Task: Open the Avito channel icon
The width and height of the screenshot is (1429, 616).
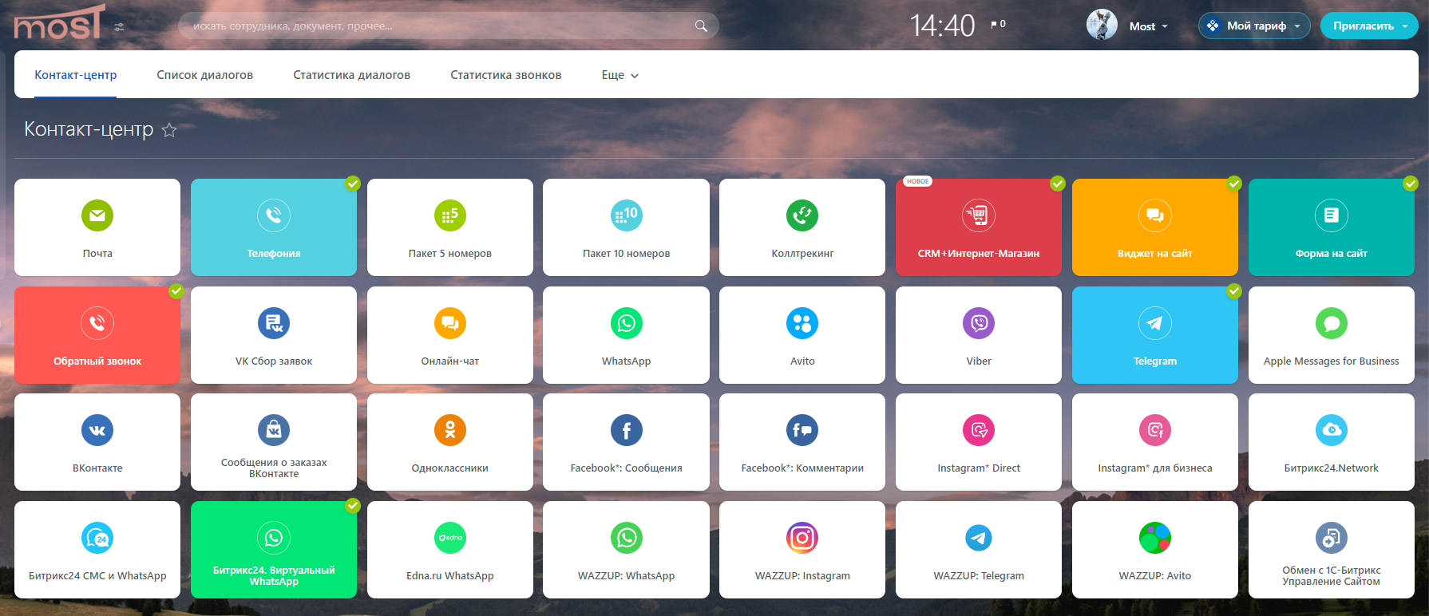Action: pyautogui.click(x=802, y=323)
